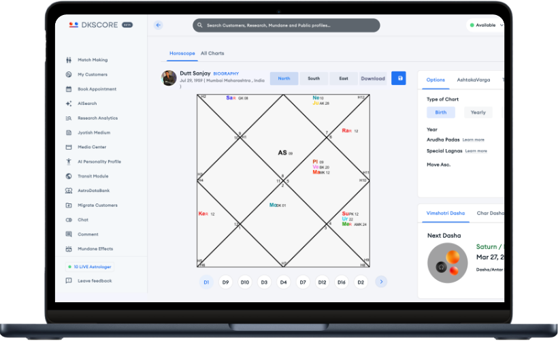The image size is (558, 341).
Task: Open the Available status dropdown
Action: 486,25
